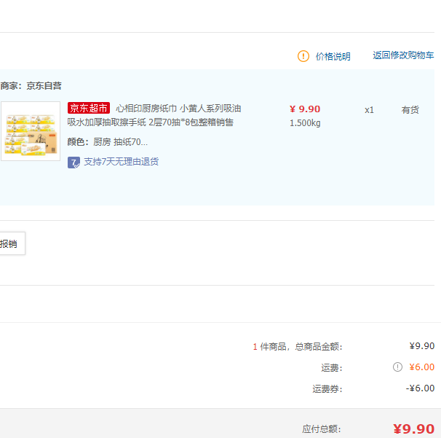Select the shipping fee amount ¥6.00

click(422, 367)
